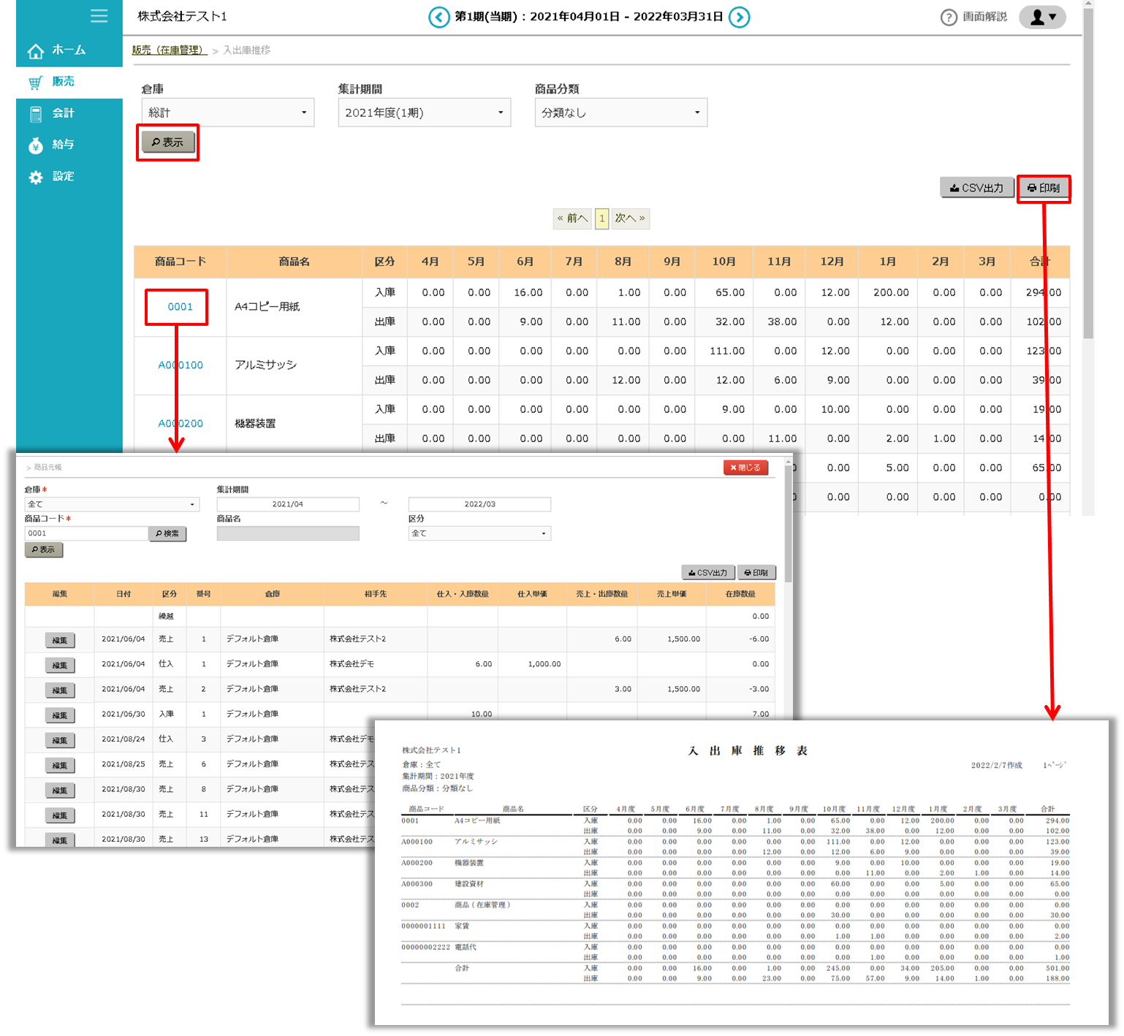1124x1036 pixels.
Task: Go to next fiscal period arrow
Action: point(740,17)
